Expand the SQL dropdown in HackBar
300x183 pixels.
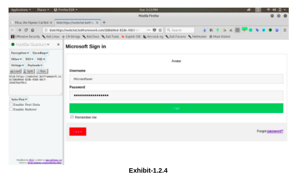(x=41, y=59)
